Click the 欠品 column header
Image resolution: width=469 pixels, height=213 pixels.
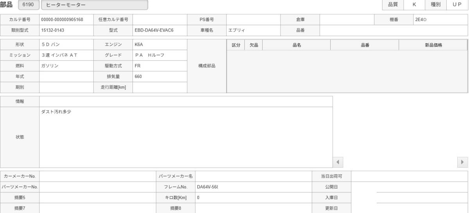[254, 45]
